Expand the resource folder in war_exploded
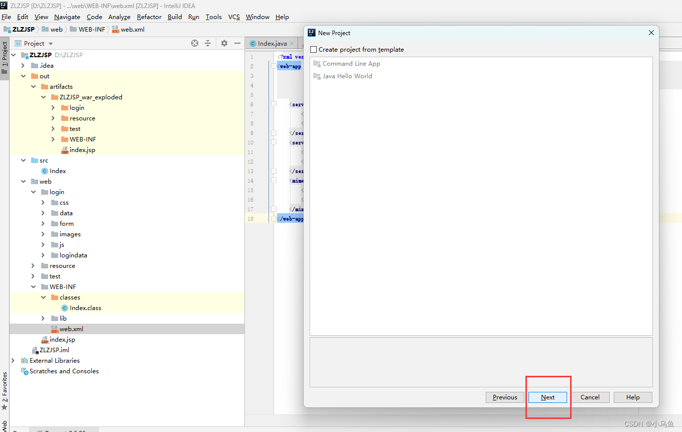682x432 pixels. click(x=53, y=118)
